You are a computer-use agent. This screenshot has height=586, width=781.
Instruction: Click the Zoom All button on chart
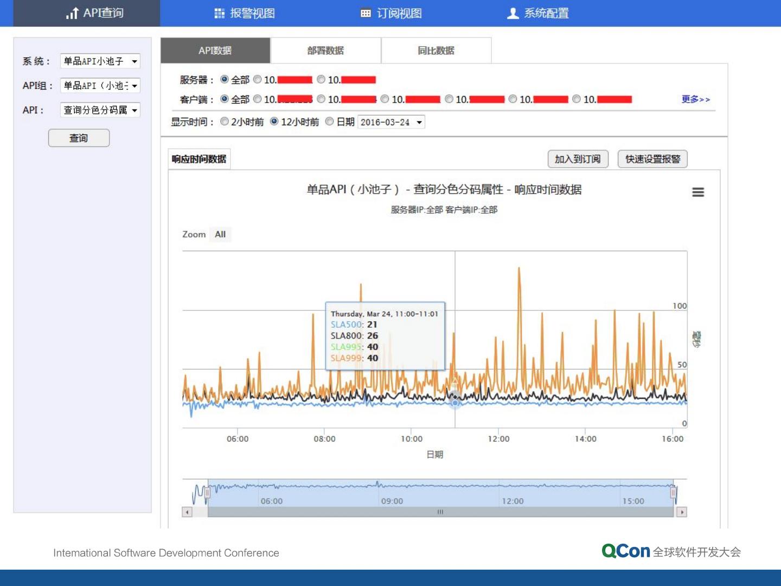point(220,234)
